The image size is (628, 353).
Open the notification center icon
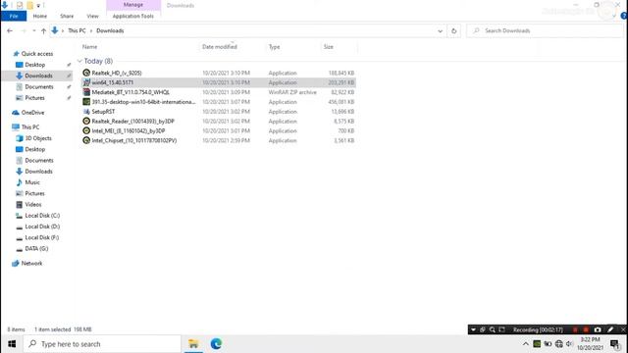tap(615, 344)
